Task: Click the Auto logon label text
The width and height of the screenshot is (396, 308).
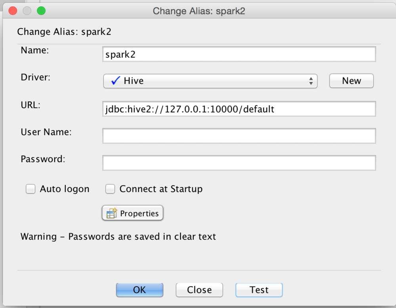Action: (65, 189)
